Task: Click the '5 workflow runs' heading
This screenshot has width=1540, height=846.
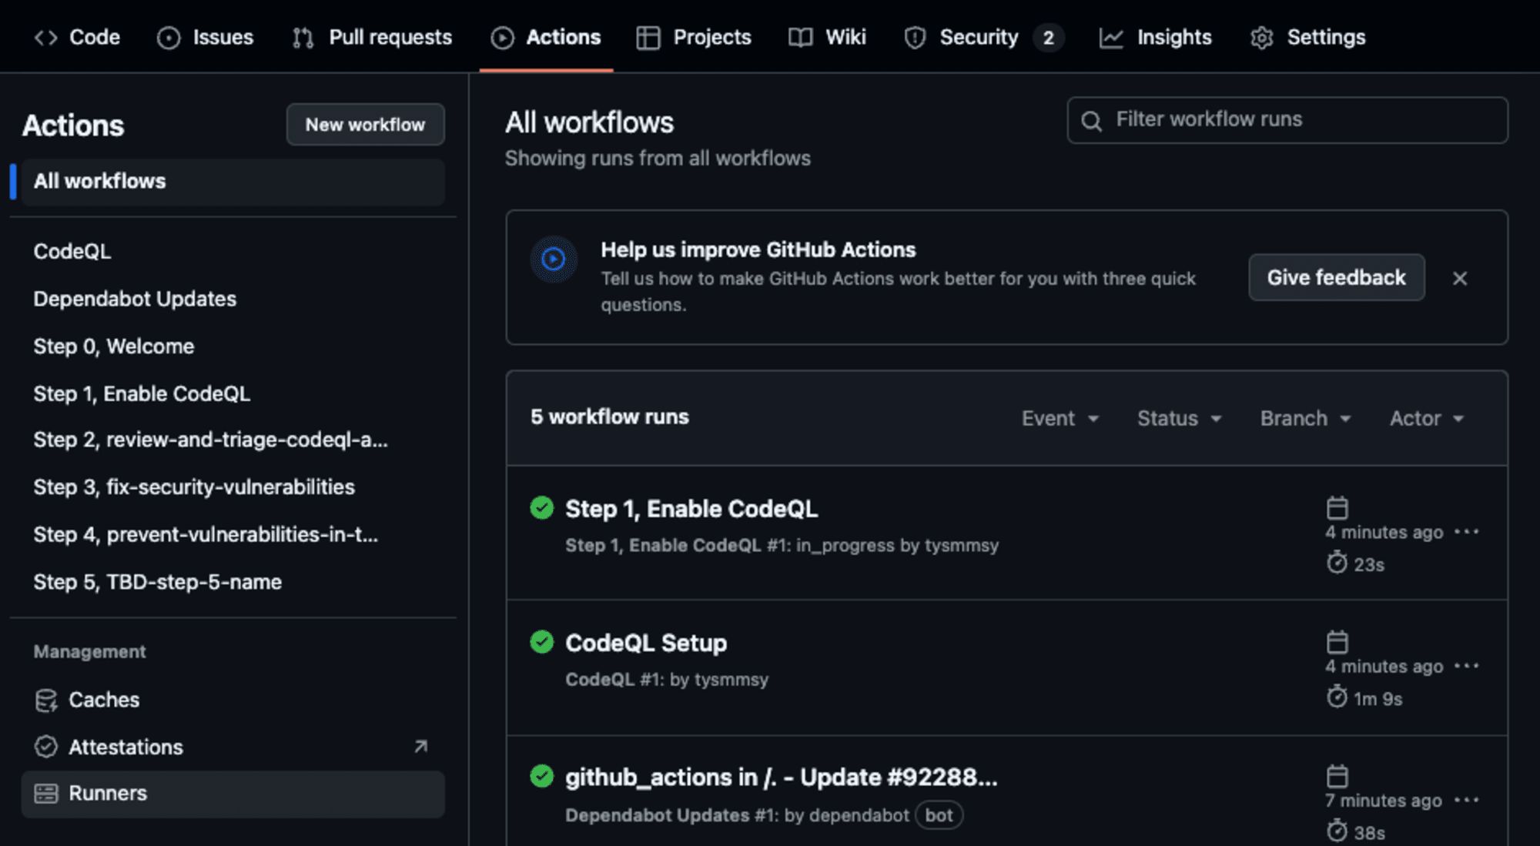Action: [610, 416]
